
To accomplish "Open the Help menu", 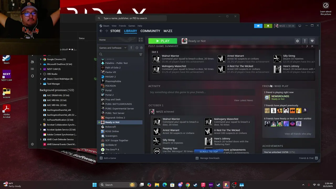I will click(x=140, y=26).
